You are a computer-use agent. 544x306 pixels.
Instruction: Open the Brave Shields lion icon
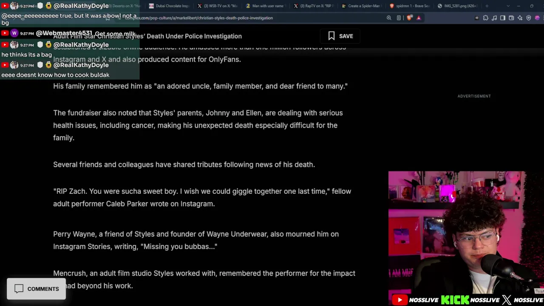(x=409, y=18)
